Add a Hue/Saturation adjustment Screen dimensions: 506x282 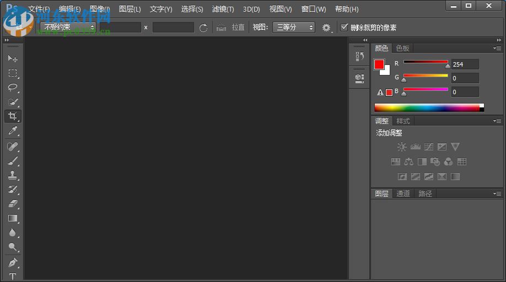[395, 162]
